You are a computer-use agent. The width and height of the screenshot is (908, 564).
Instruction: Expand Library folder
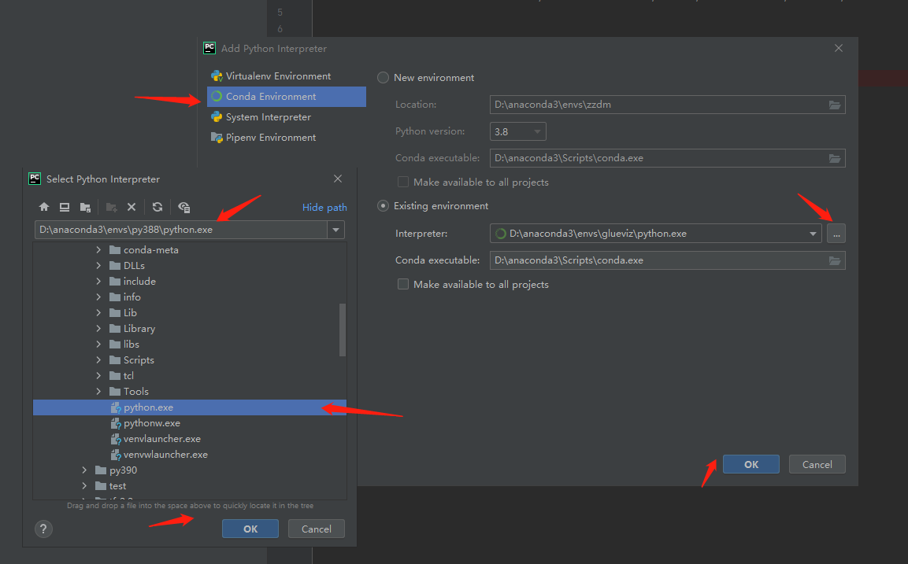pyautogui.click(x=98, y=329)
